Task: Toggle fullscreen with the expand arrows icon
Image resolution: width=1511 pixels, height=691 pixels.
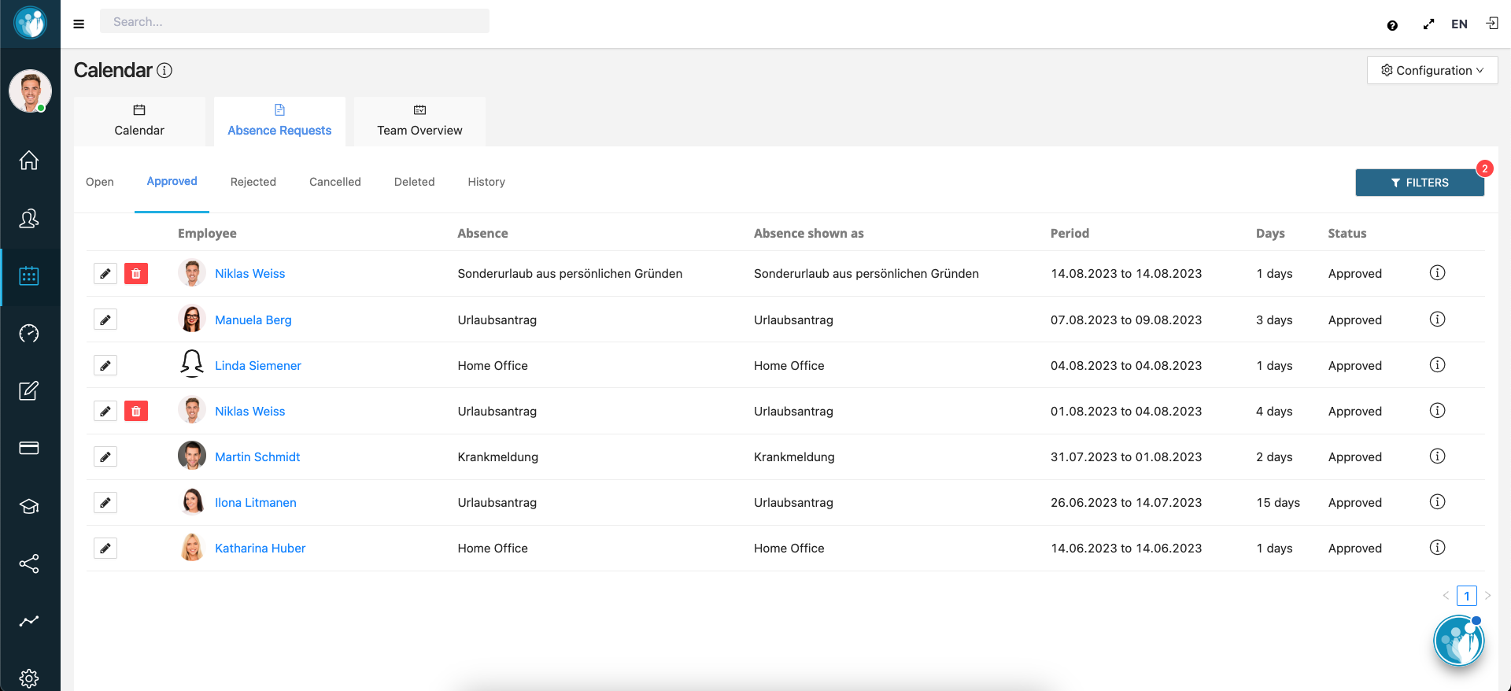Action: 1428,24
